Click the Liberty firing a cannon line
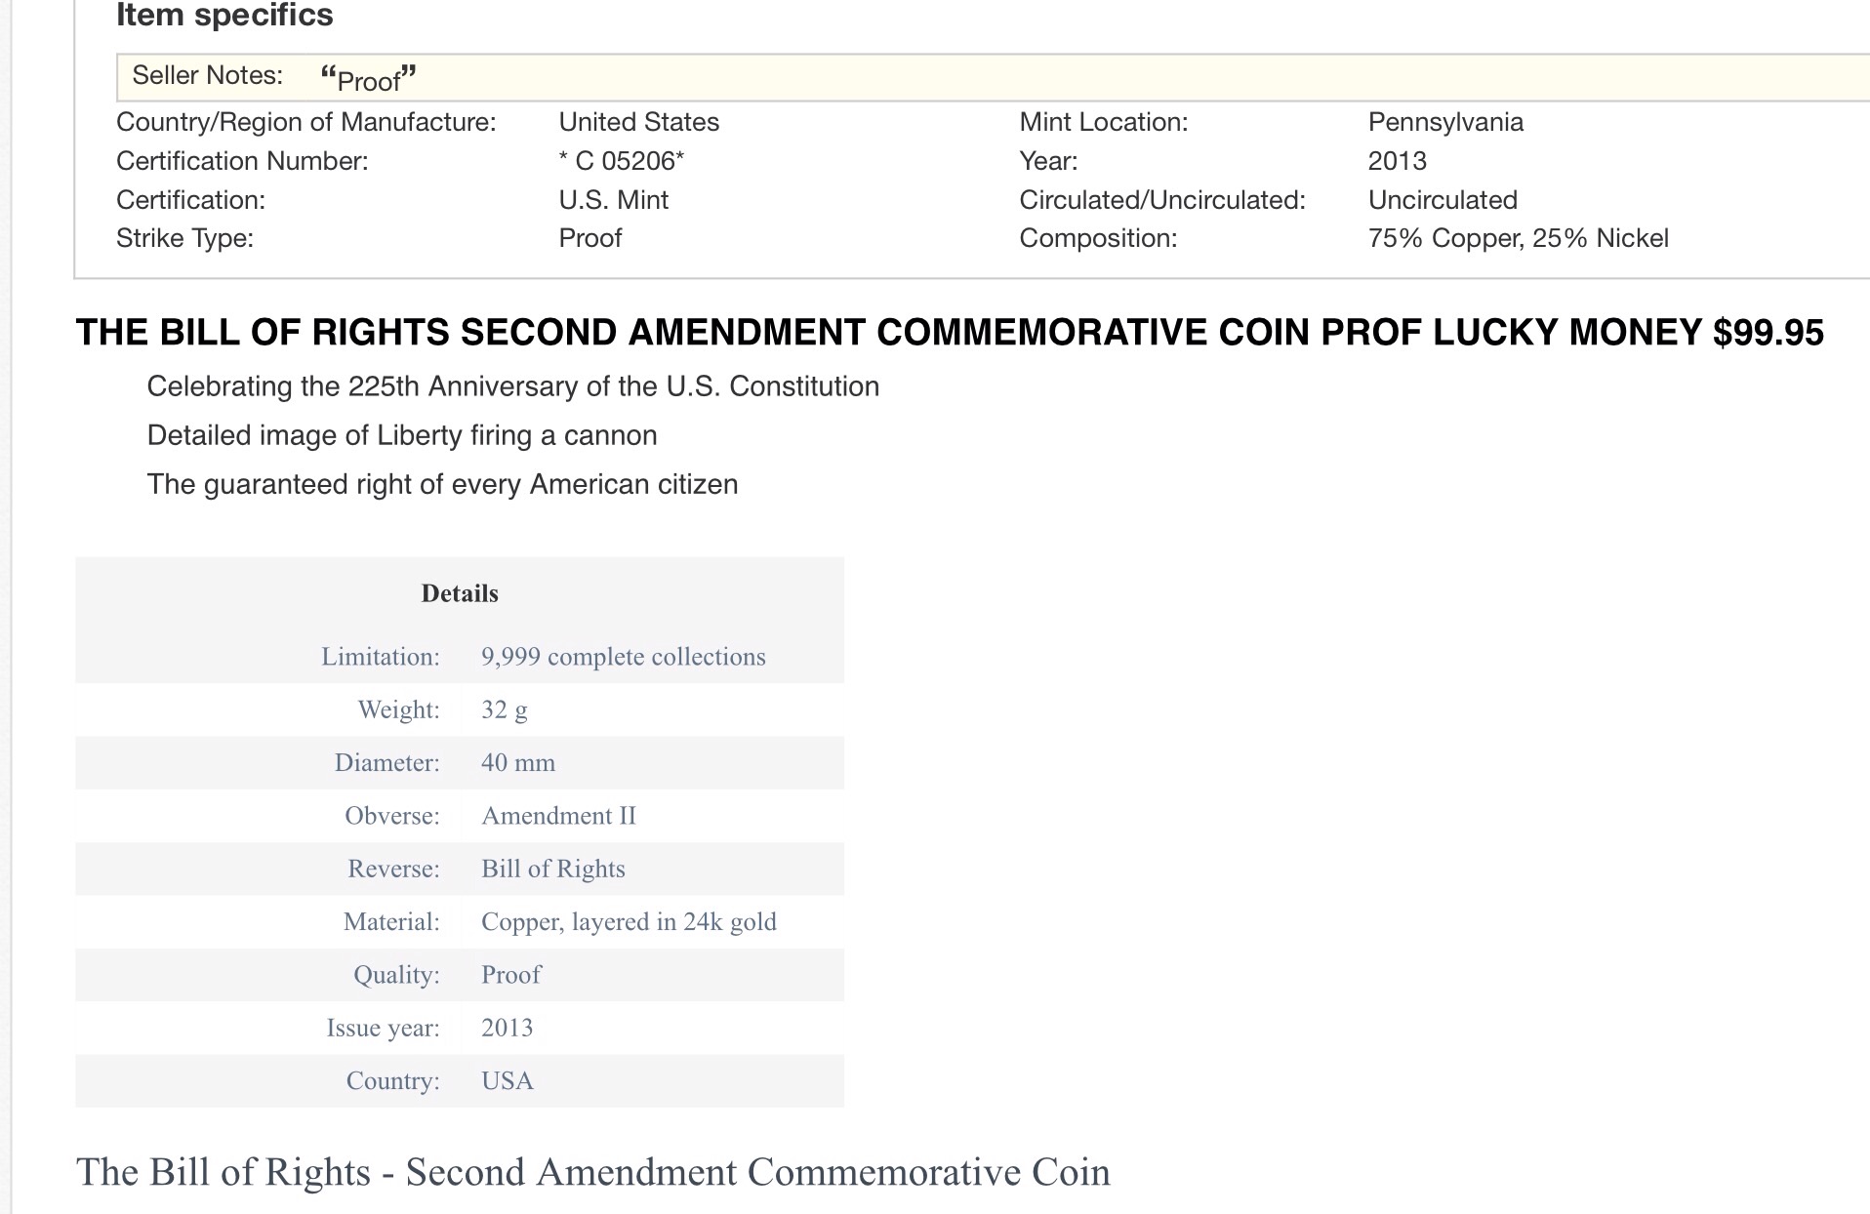 [401, 435]
